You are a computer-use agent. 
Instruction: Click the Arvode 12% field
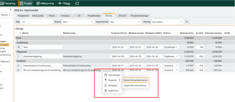[200, 65]
